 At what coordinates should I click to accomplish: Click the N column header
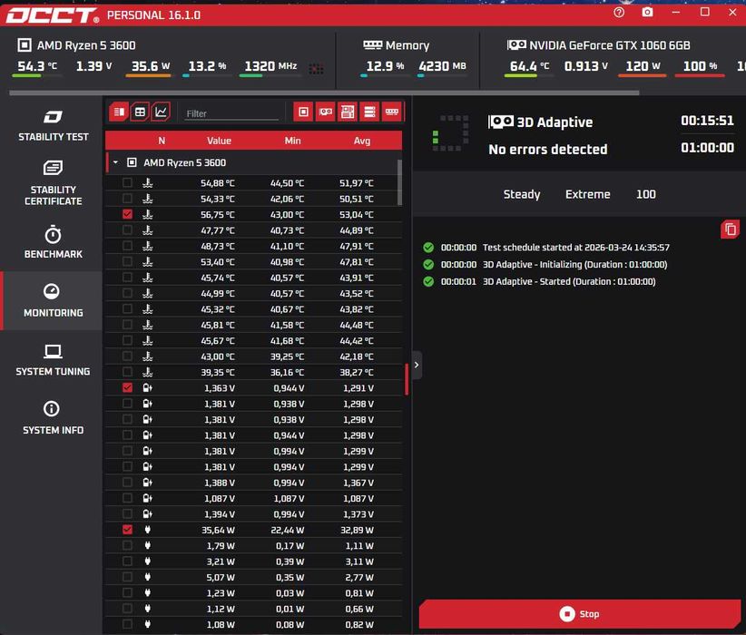pyautogui.click(x=162, y=141)
